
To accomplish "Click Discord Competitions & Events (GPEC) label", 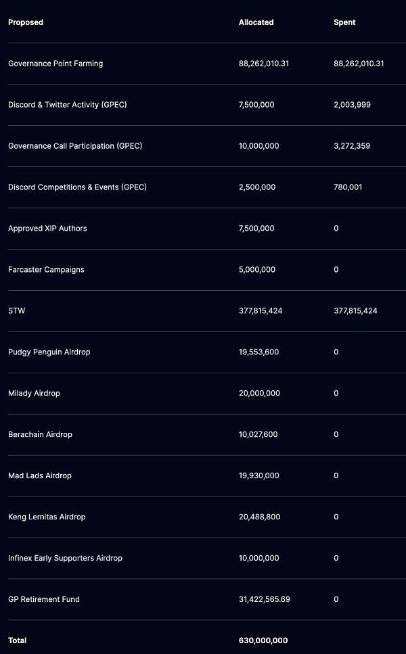I will click(x=77, y=187).
